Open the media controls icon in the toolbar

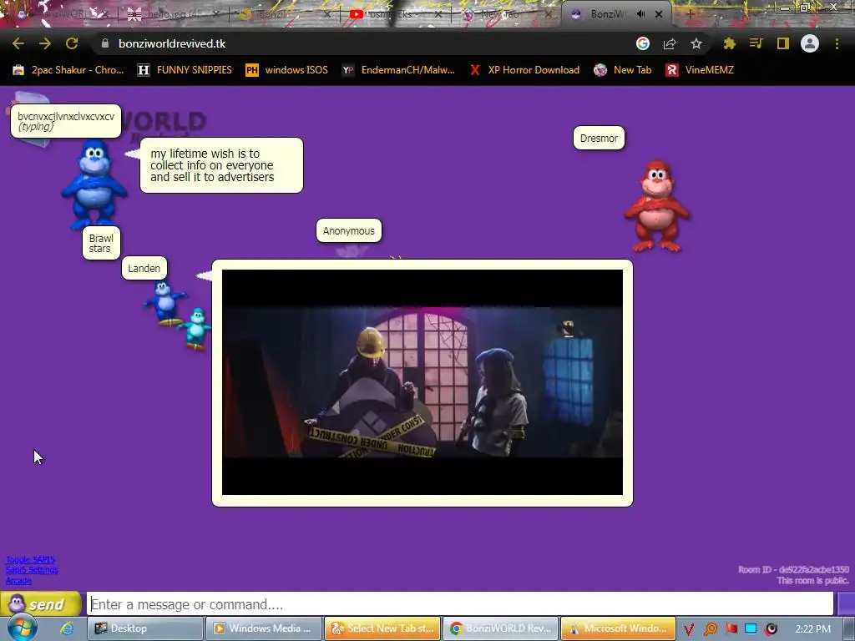756,43
